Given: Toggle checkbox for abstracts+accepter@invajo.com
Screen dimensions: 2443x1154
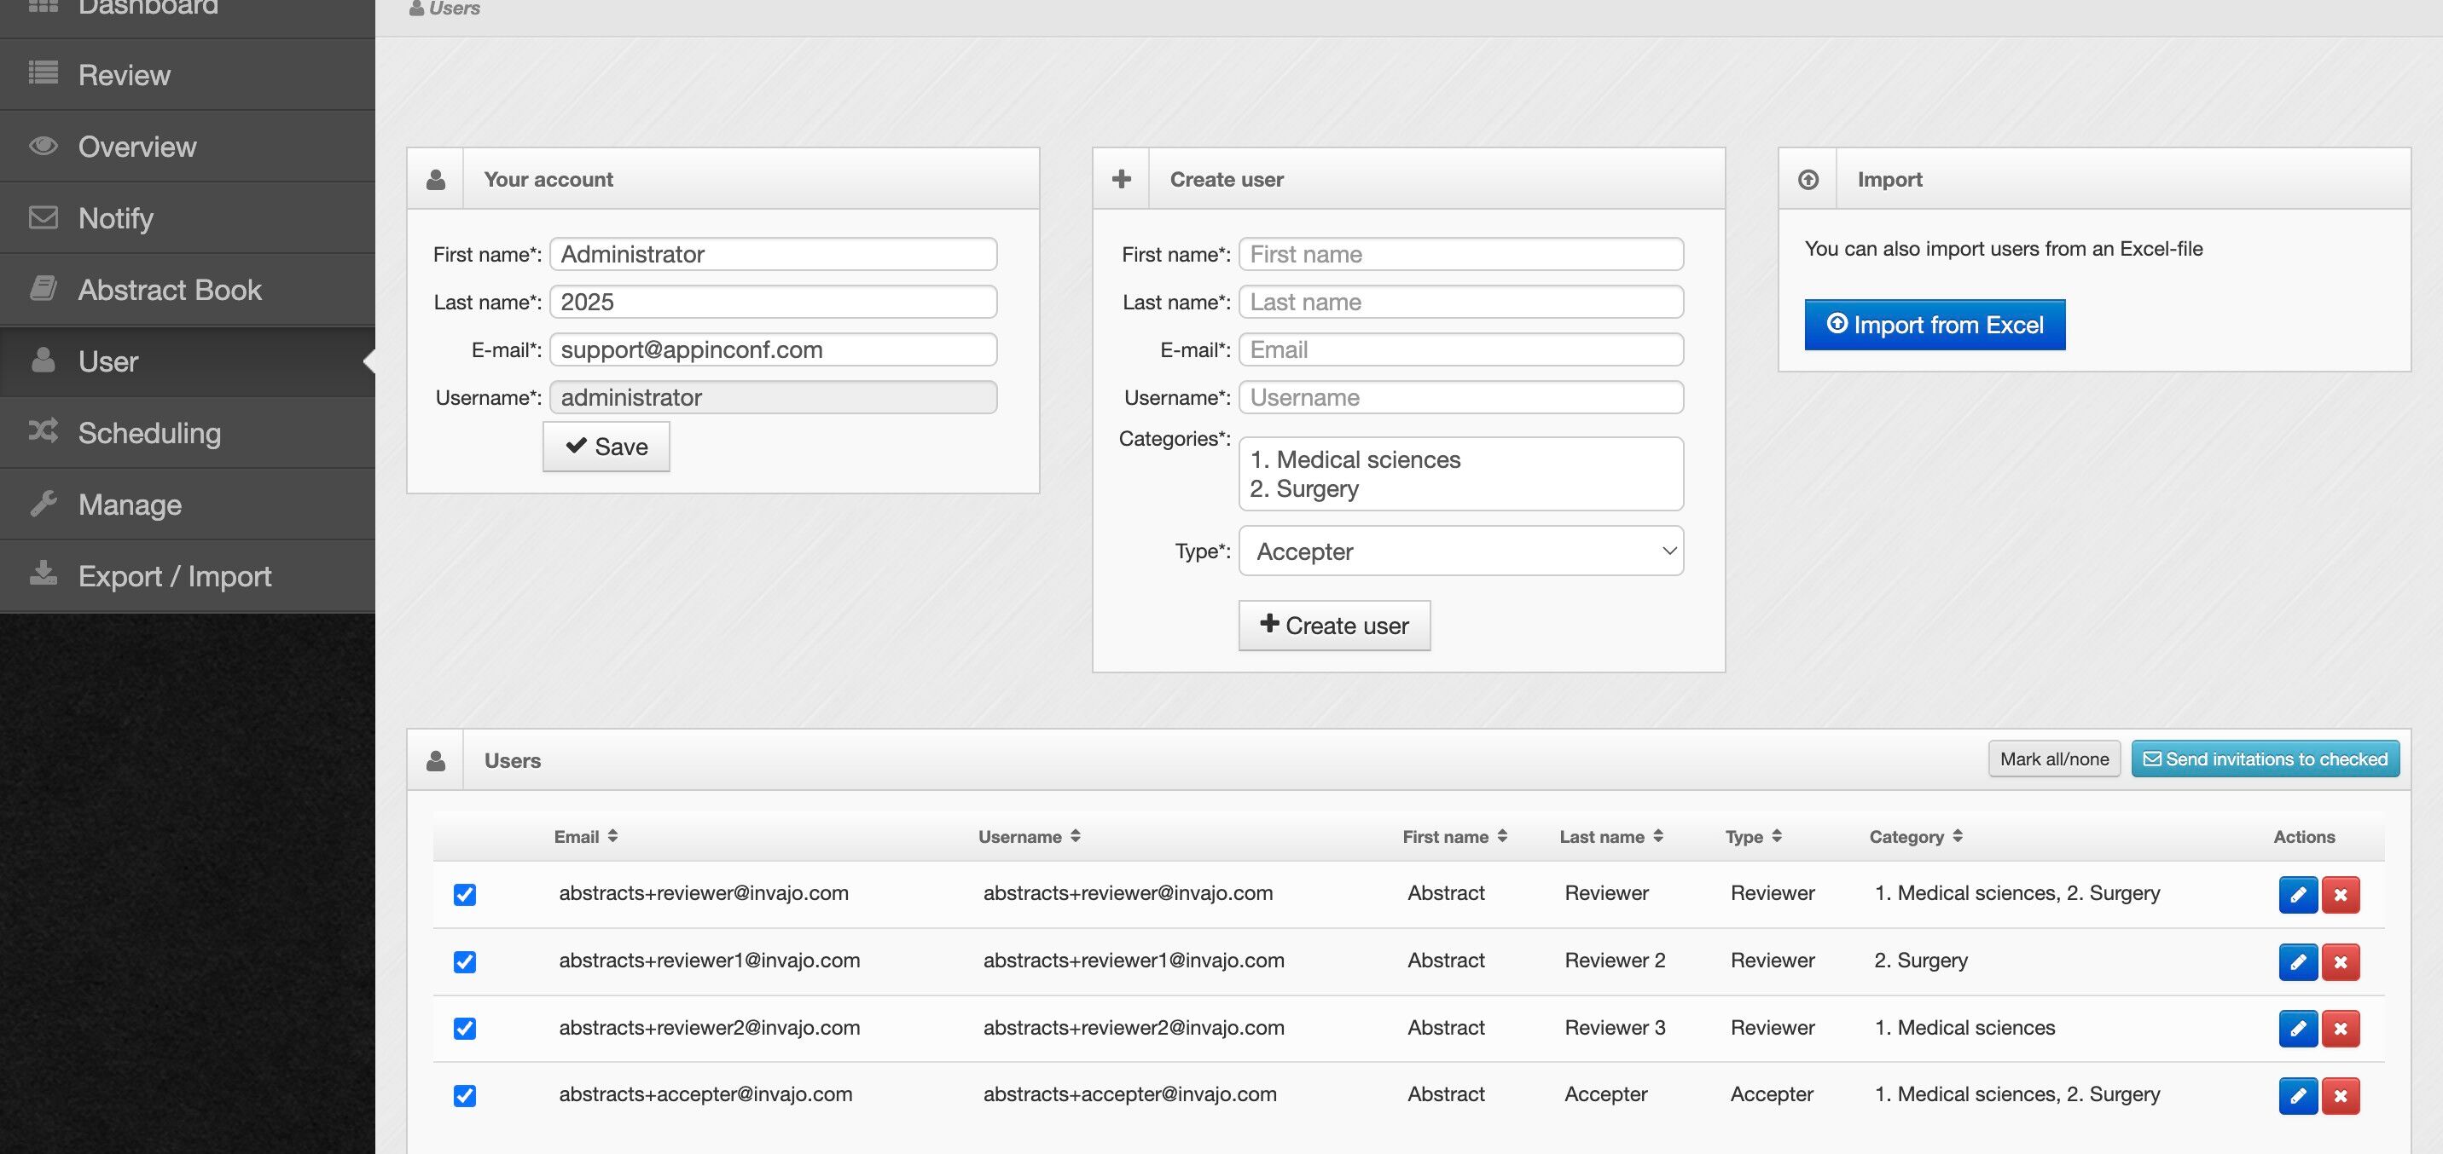Looking at the screenshot, I should pyautogui.click(x=465, y=1096).
